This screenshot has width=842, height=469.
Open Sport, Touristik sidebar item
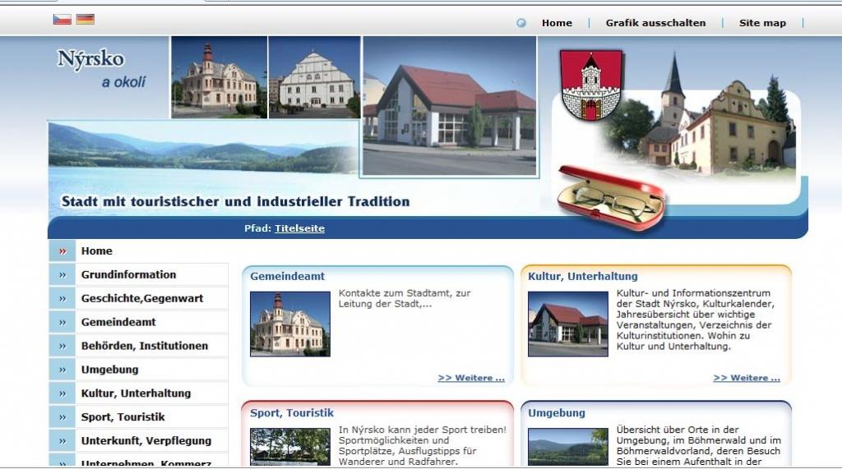pos(123,417)
